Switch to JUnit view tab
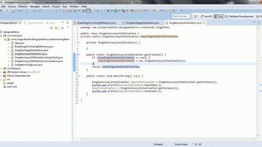Screen dimensions: 262x147 point(50,23)
